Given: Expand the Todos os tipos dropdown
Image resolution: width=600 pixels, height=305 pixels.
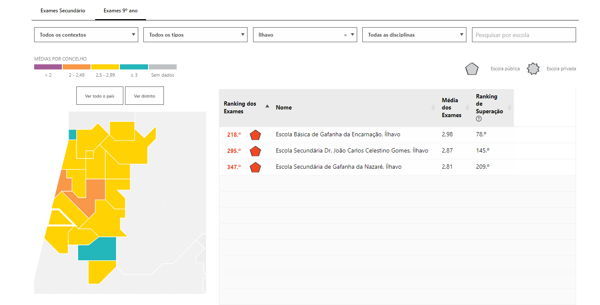Looking at the screenshot, I should (x=195, y=35).
